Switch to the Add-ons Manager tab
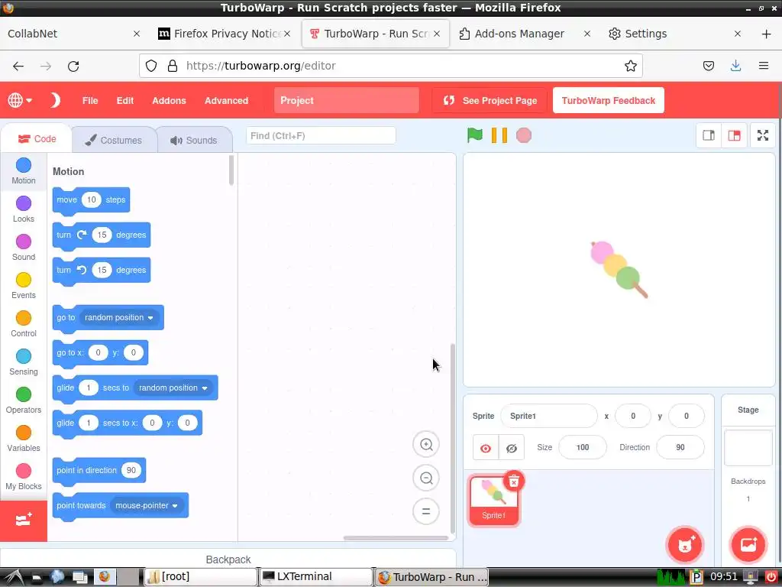782x587 pixels. pyautogui.click(x=525, y=34)
